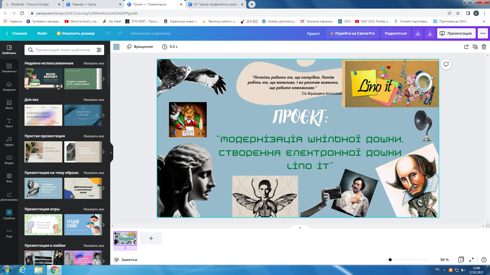Expand more Для вас templates arrow
Screen dimensions: 490x275
click(103, 115)
